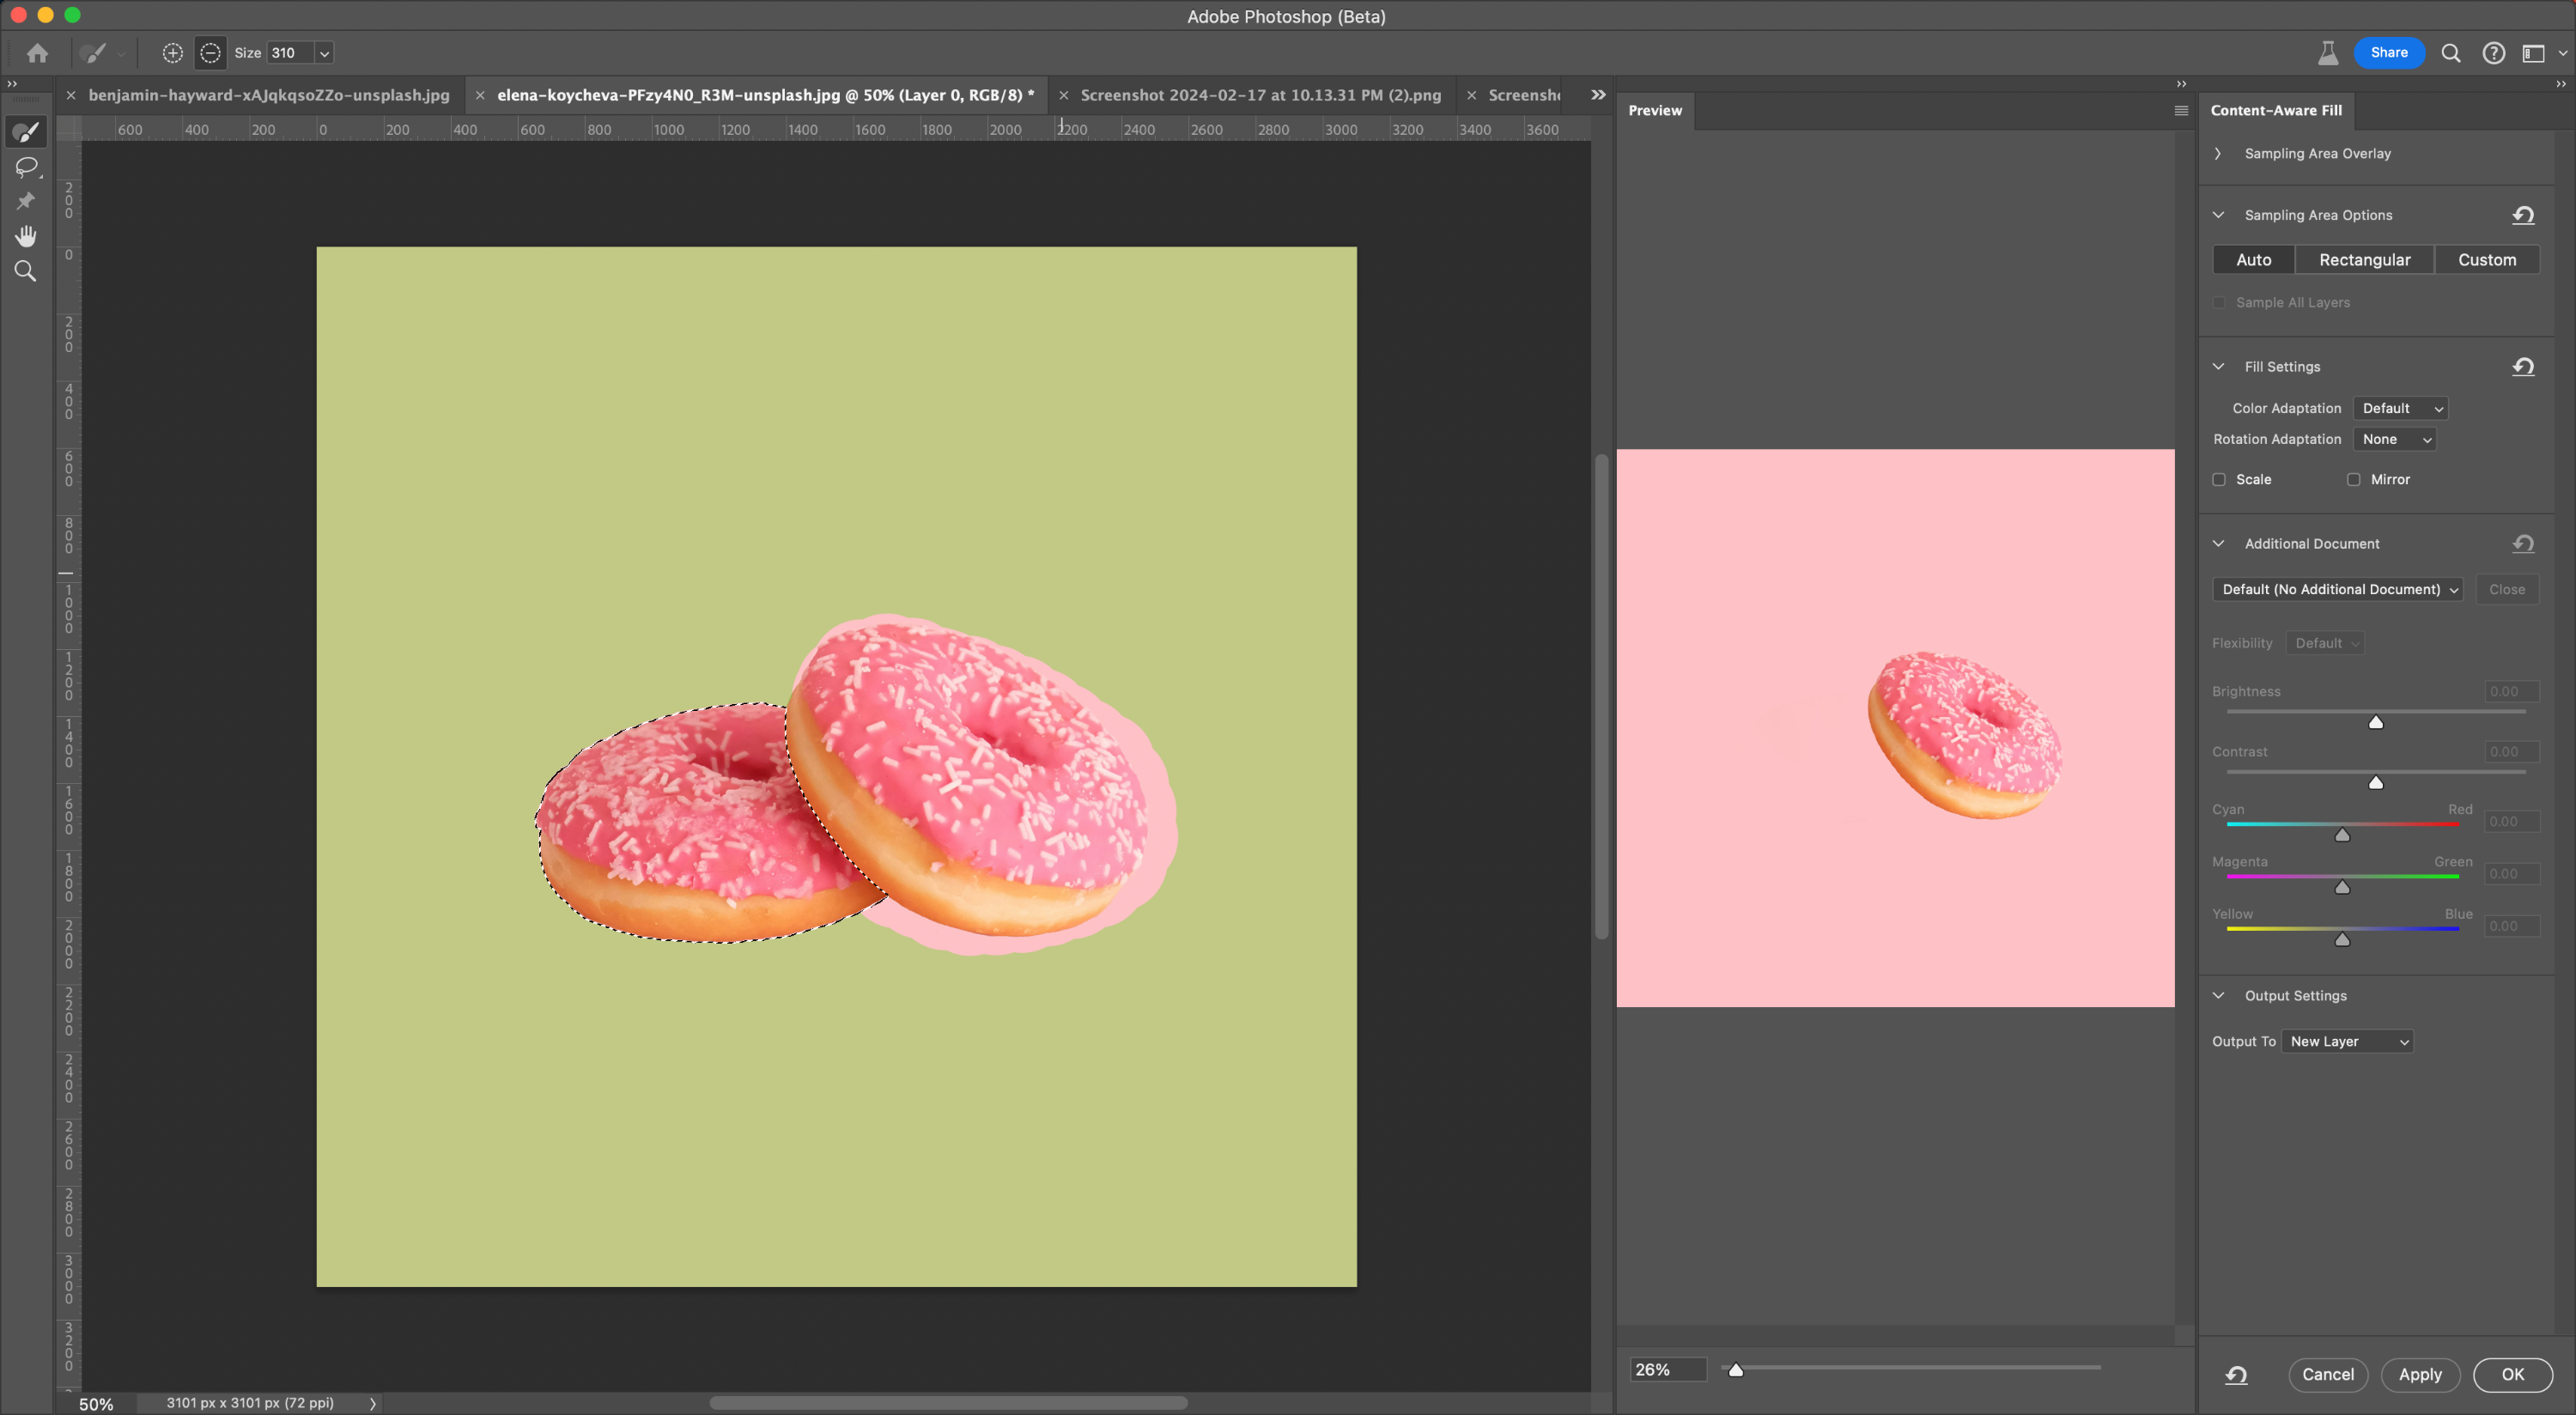Switch to benjamin-hayward document tab
Viewport: 2576px width, 1415px height.
point(268,95)
